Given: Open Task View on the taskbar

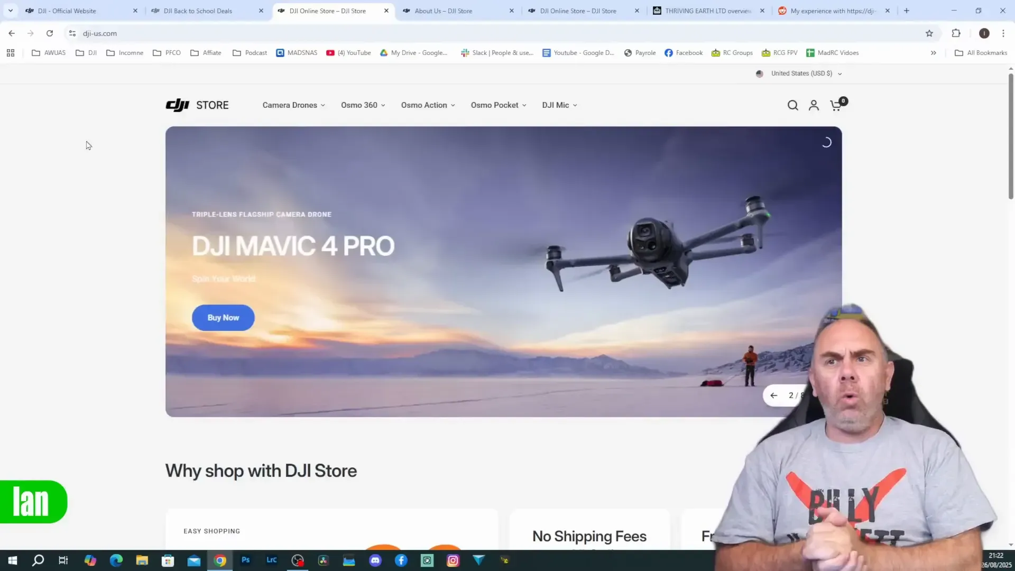Looking at the screenshot, I should 63,560.
